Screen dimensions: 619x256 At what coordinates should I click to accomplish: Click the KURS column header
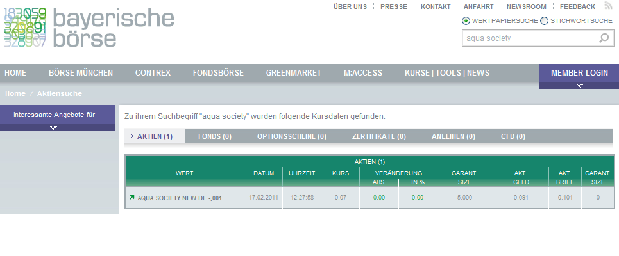click(341, 173)
